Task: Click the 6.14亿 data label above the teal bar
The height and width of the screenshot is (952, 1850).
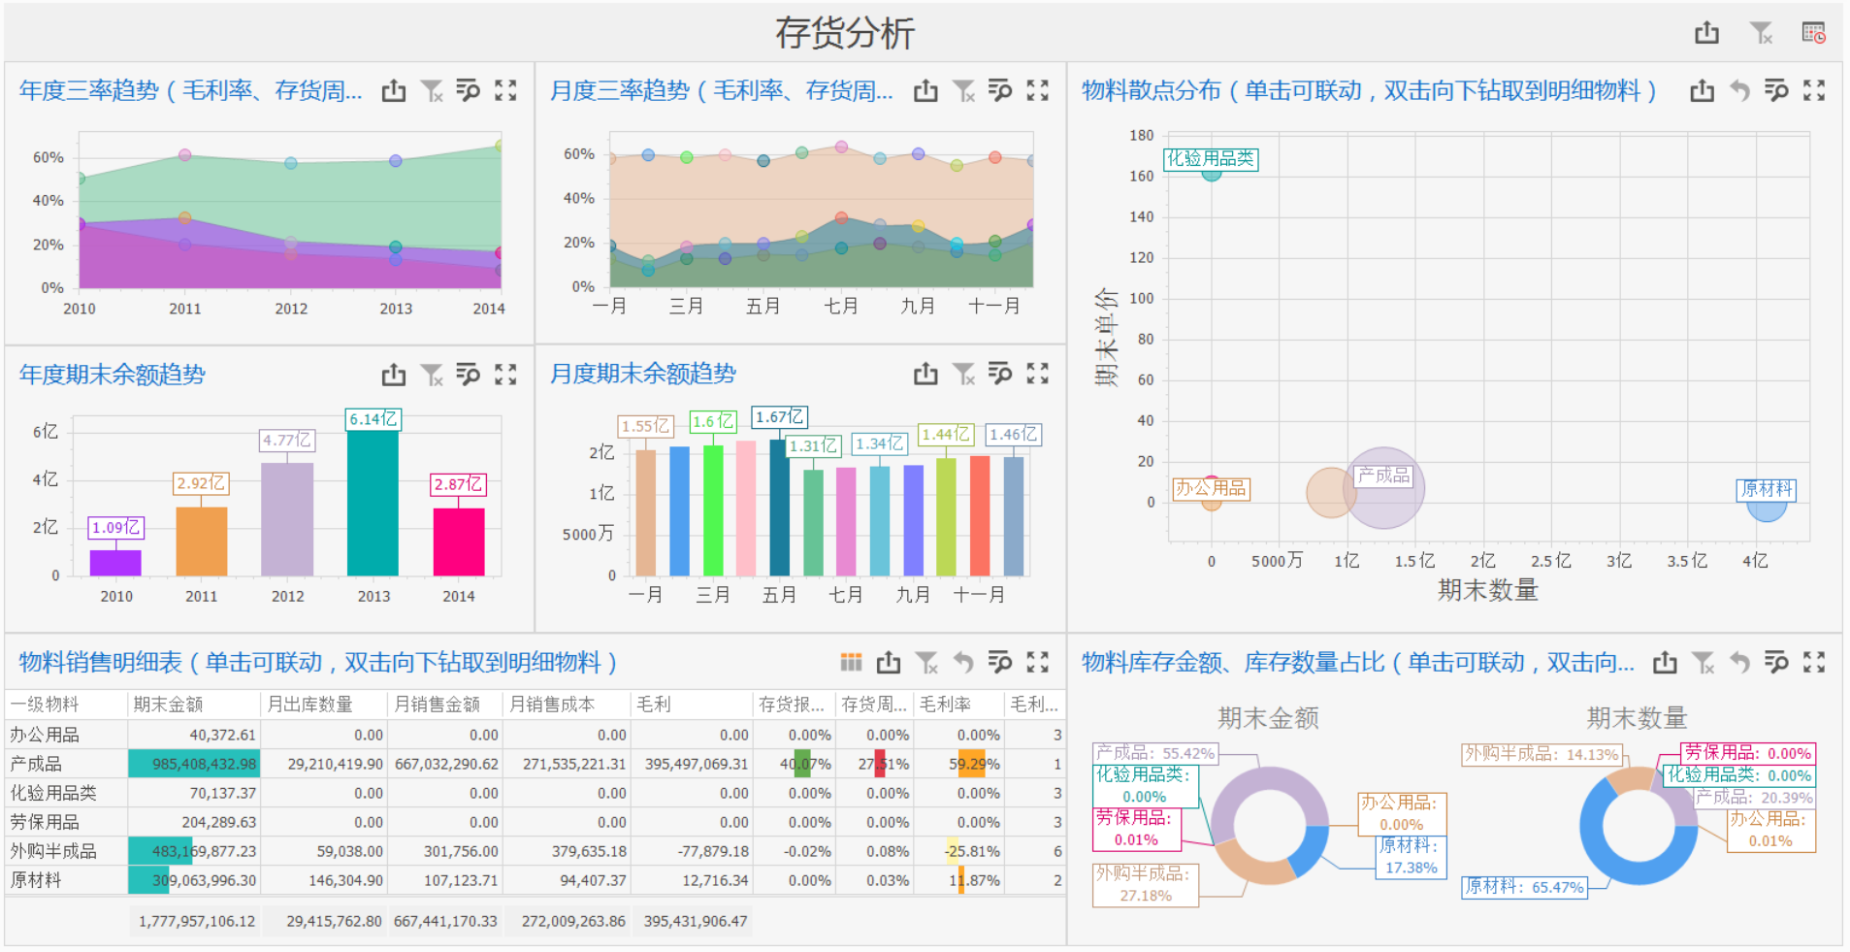Action: click(373, 420)
